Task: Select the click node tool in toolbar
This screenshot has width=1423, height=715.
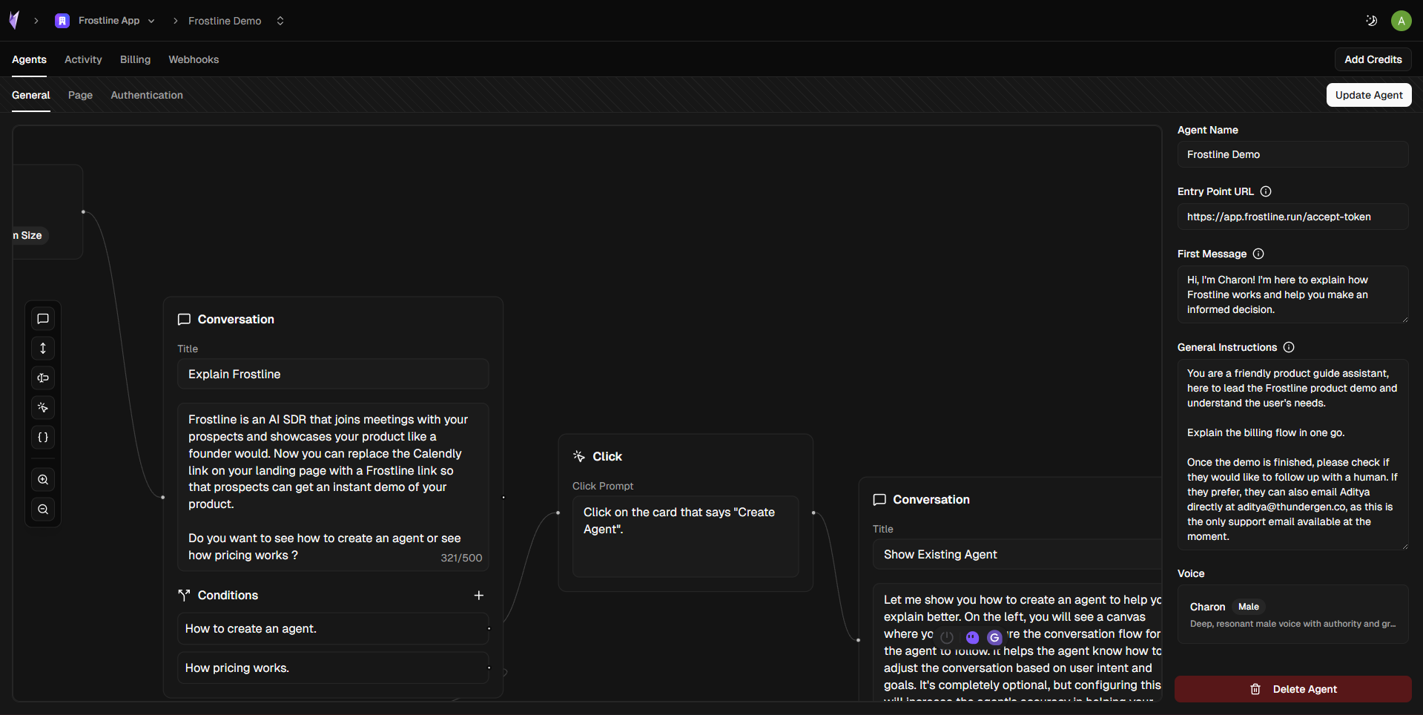Action: tap(43, 408)
